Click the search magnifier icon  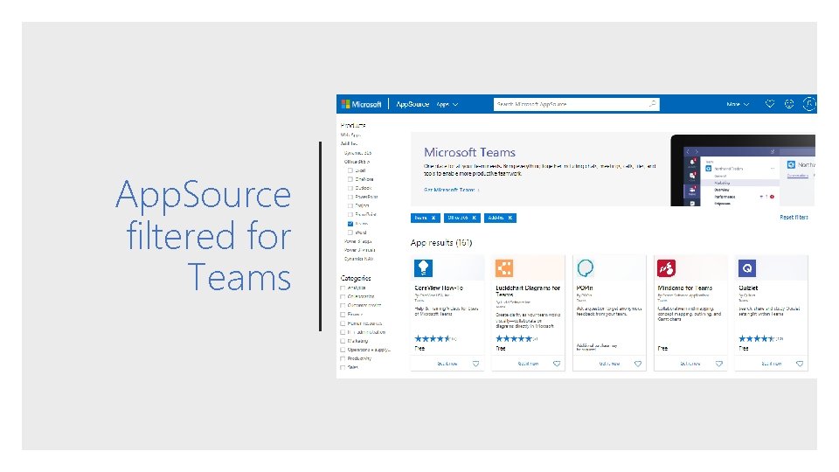652,104
